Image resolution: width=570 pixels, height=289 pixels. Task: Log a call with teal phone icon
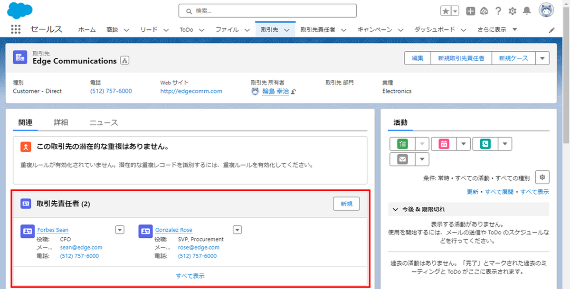click(x=485, y=144)
